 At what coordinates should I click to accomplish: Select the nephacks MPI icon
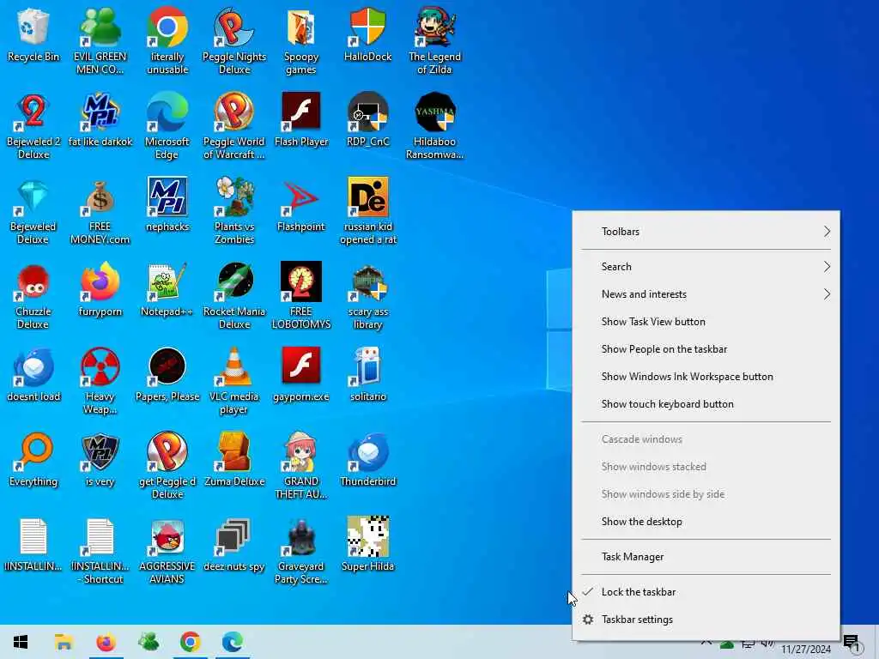[x=167, y=205]
